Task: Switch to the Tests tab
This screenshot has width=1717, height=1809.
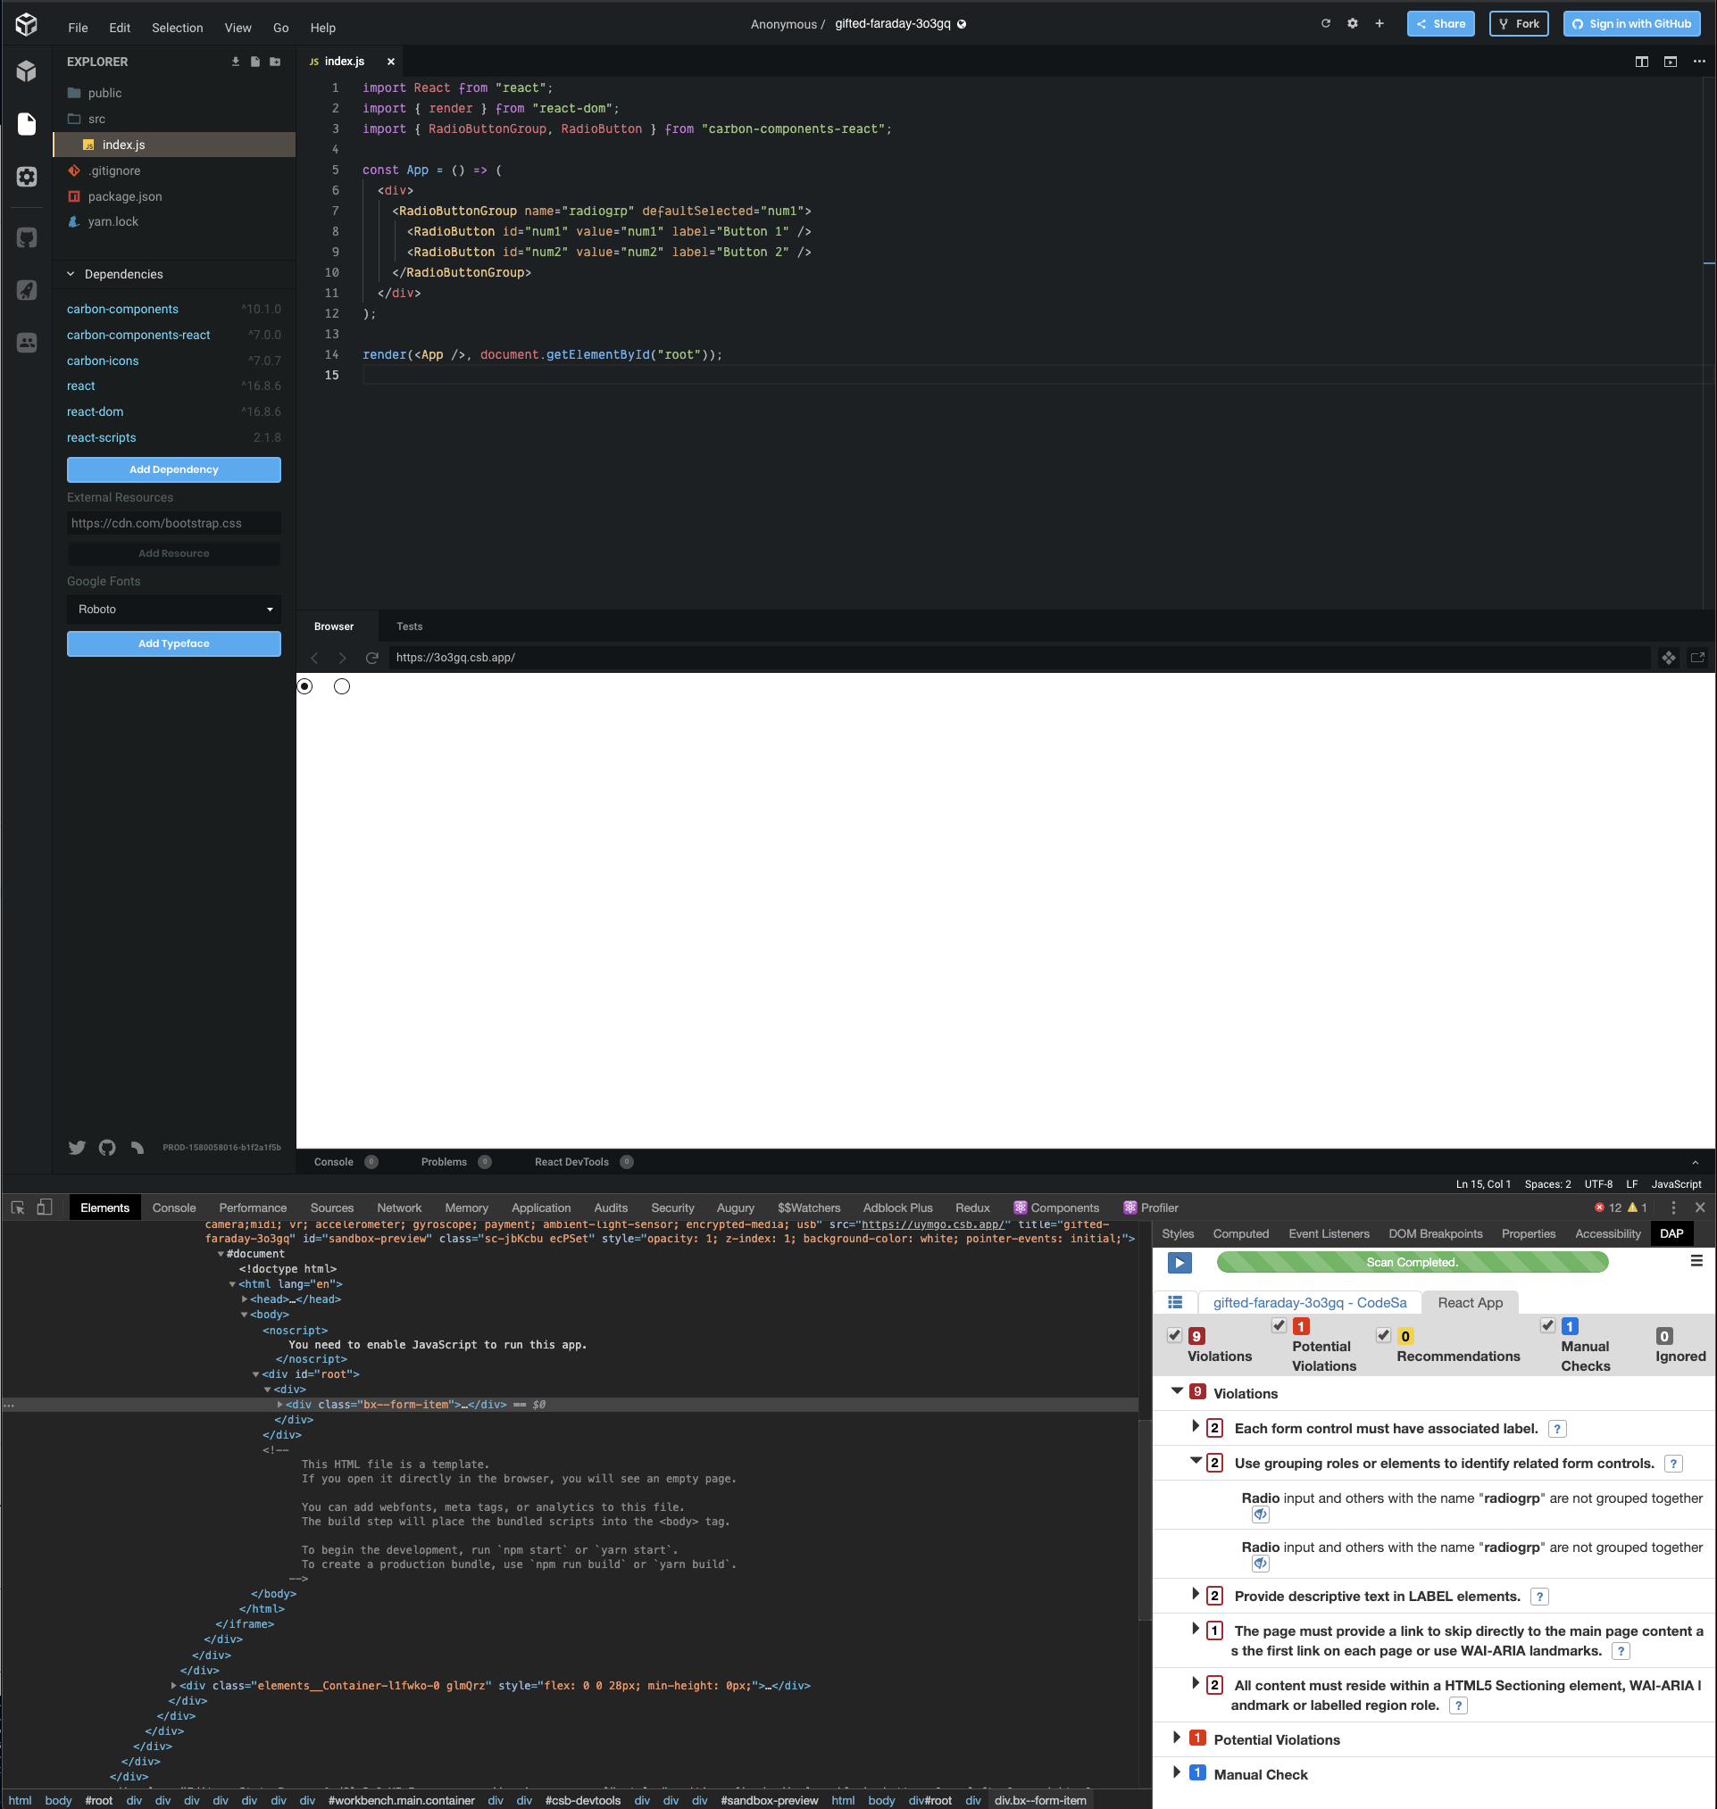Action: pos(409,626)
